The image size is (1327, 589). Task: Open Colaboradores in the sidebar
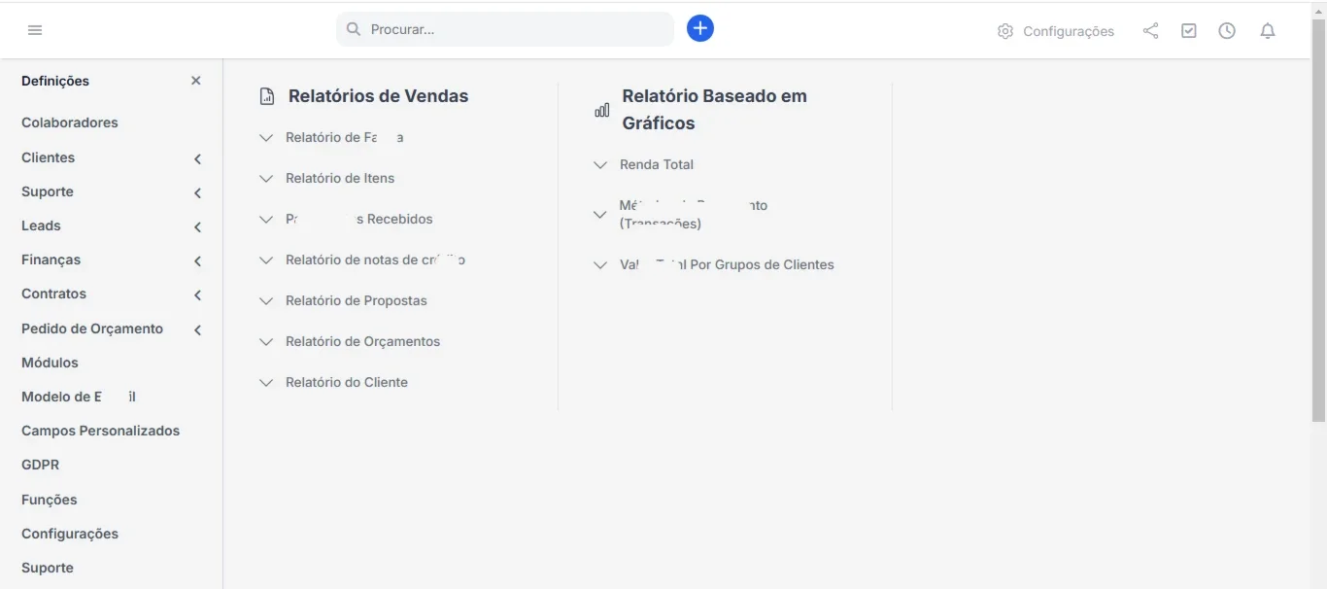pos(70,122)
